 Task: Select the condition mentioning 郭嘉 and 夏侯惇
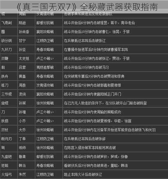[92, 85]
